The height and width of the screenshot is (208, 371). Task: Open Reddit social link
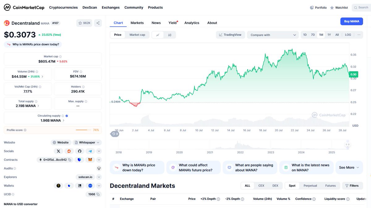[69, 151]
